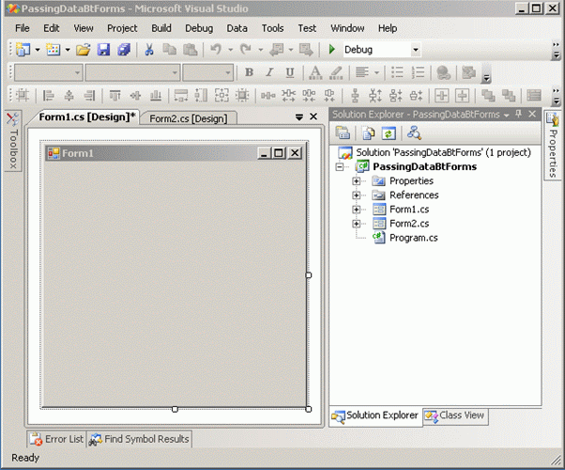Click the Align Rights layout icon
This screenshot has height=470, width=565.
coord(89,95)
